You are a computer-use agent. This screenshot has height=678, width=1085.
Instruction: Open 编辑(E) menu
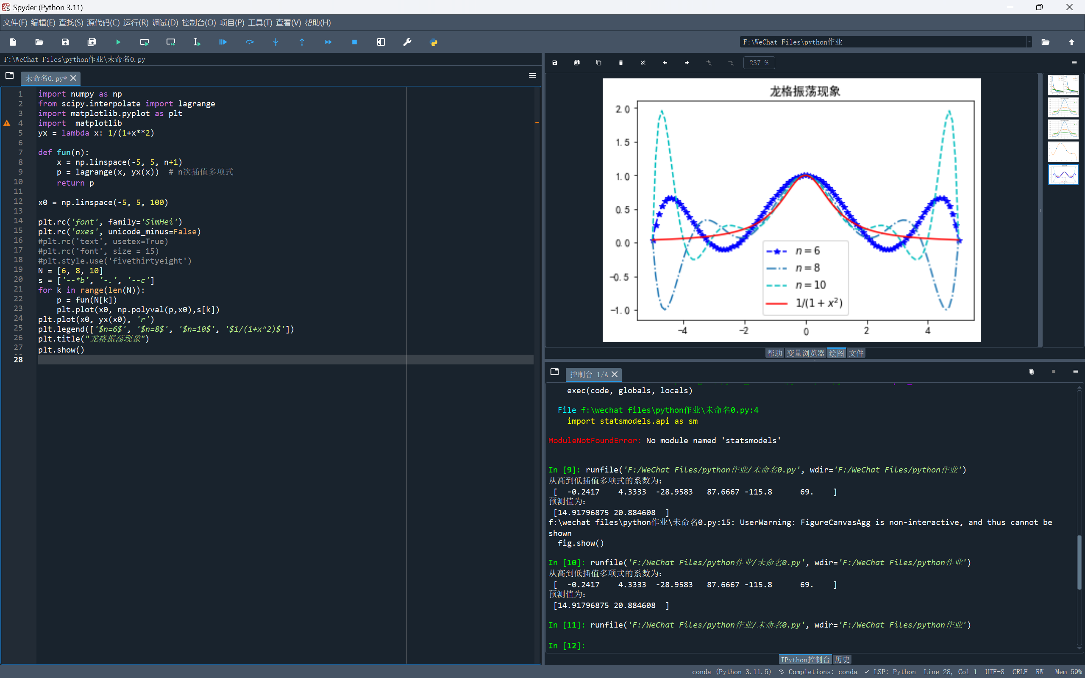click(x=43, y=22)
